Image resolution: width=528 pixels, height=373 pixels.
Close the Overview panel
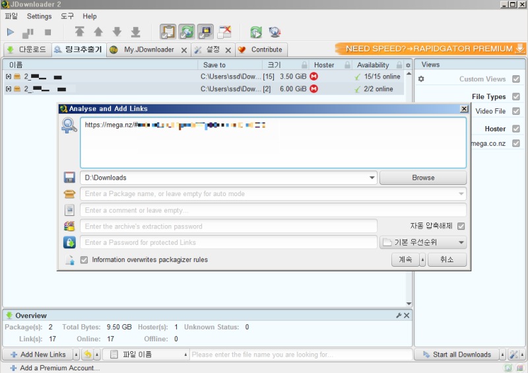click(x=407, y=316)
